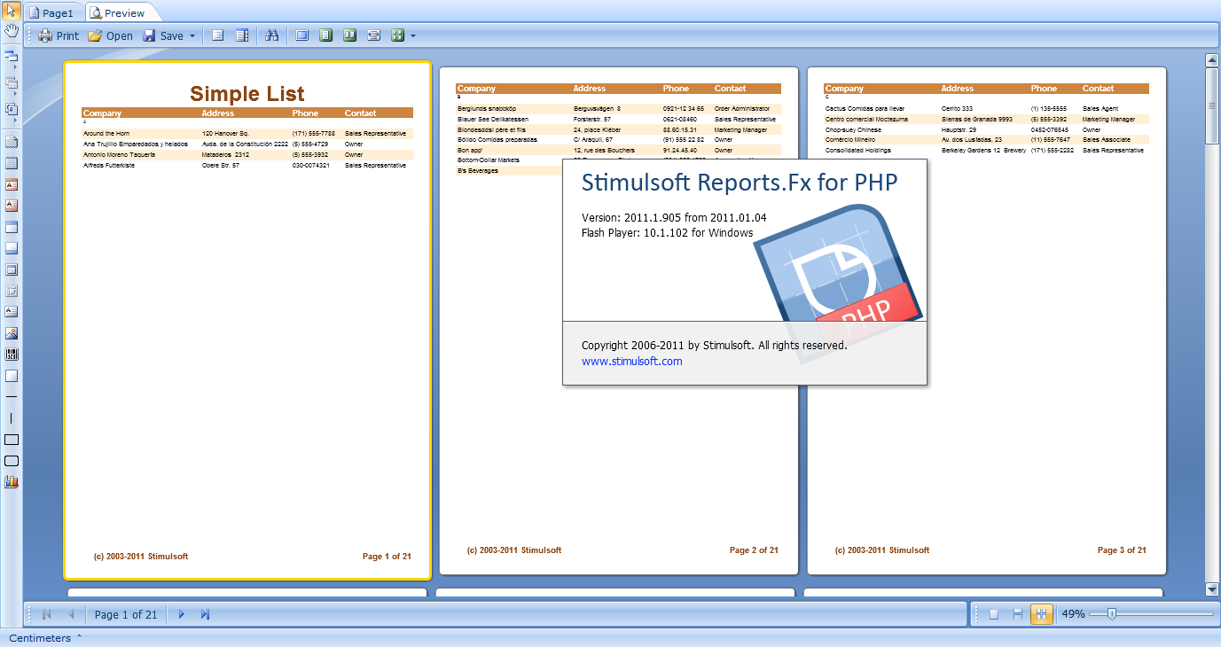Select the barcode component tool
The height and width of the screenshot is (647, 1221).
12,355
